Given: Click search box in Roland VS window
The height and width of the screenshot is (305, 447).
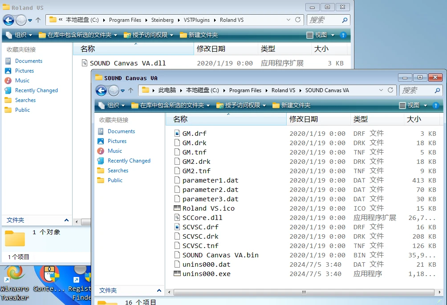Looking at the screenshot, I should (329, 20).
